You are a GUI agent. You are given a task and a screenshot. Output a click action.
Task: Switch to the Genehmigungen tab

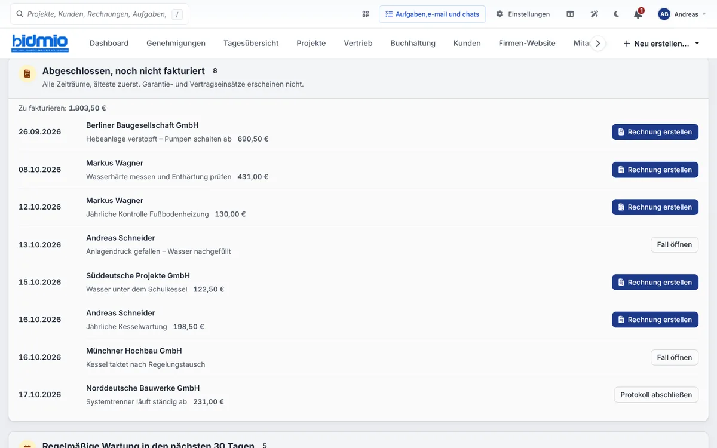coord(176,43)
